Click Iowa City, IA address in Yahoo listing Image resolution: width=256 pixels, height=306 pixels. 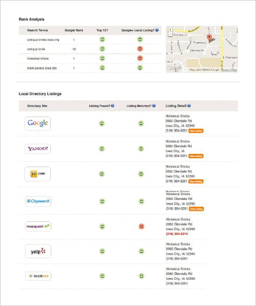(175, 151)
